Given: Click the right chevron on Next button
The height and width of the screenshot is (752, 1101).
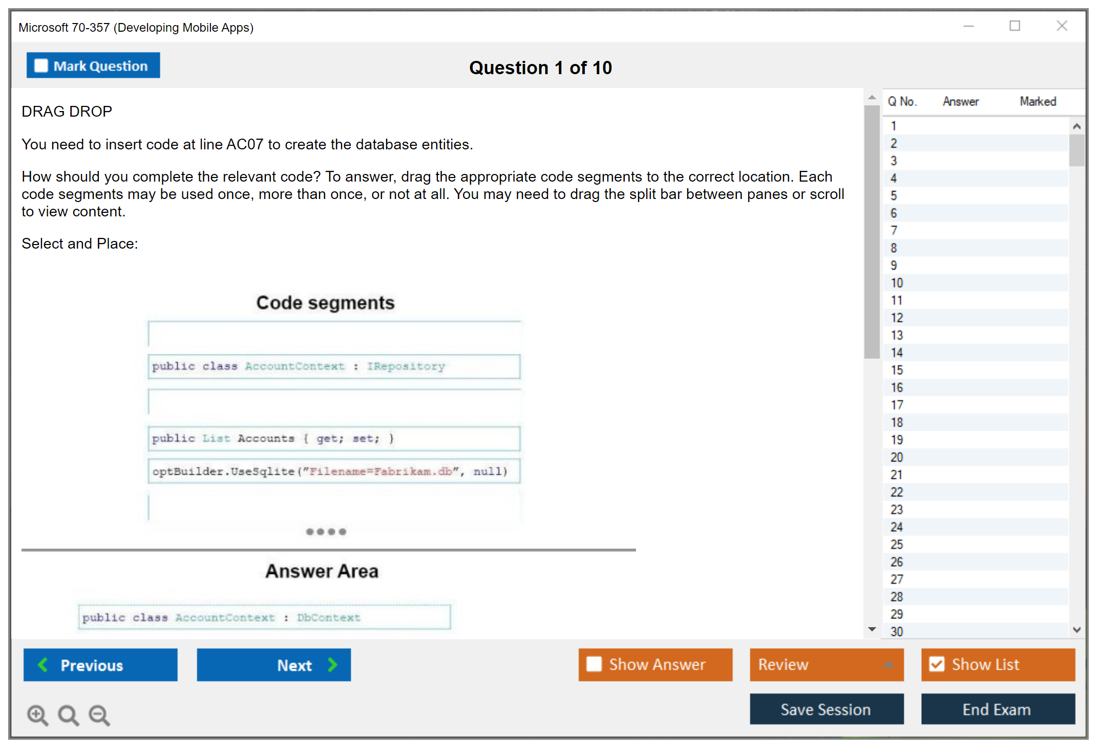Looking at the screenshot, I should point(333,665).
